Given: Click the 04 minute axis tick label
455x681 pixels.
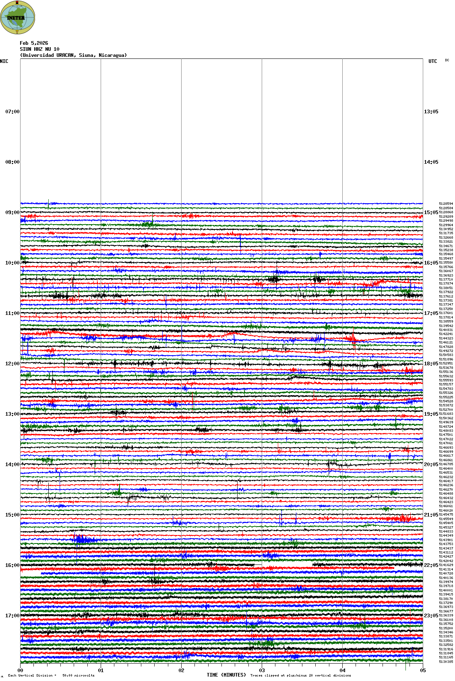Looking at the screenshot, I should (342, 671).
